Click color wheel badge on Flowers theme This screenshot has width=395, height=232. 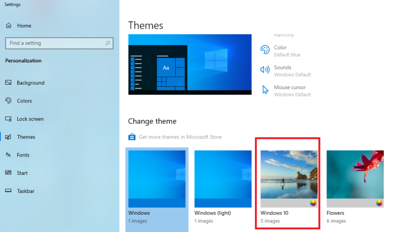click(x=379, y=203)
